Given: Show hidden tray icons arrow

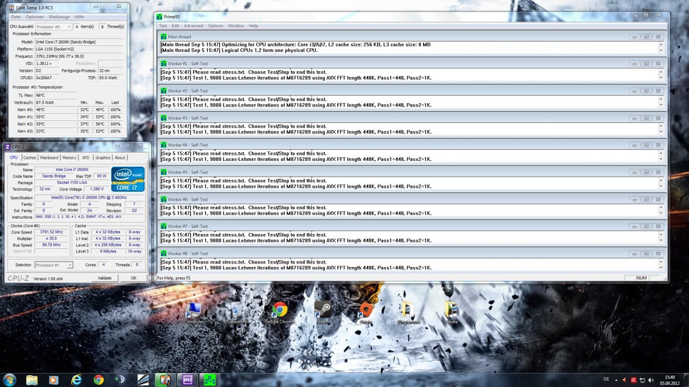Looking at the screenshot, I should tap(616, 380).
